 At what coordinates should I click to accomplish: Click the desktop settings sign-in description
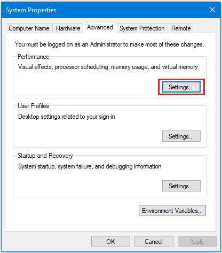click(67, 117)
